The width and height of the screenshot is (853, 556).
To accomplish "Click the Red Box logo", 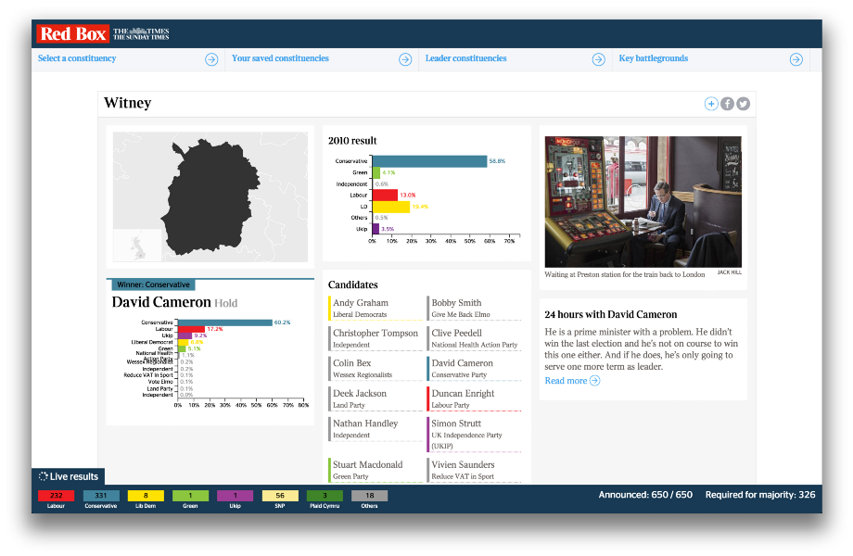I will pos(72,34).
